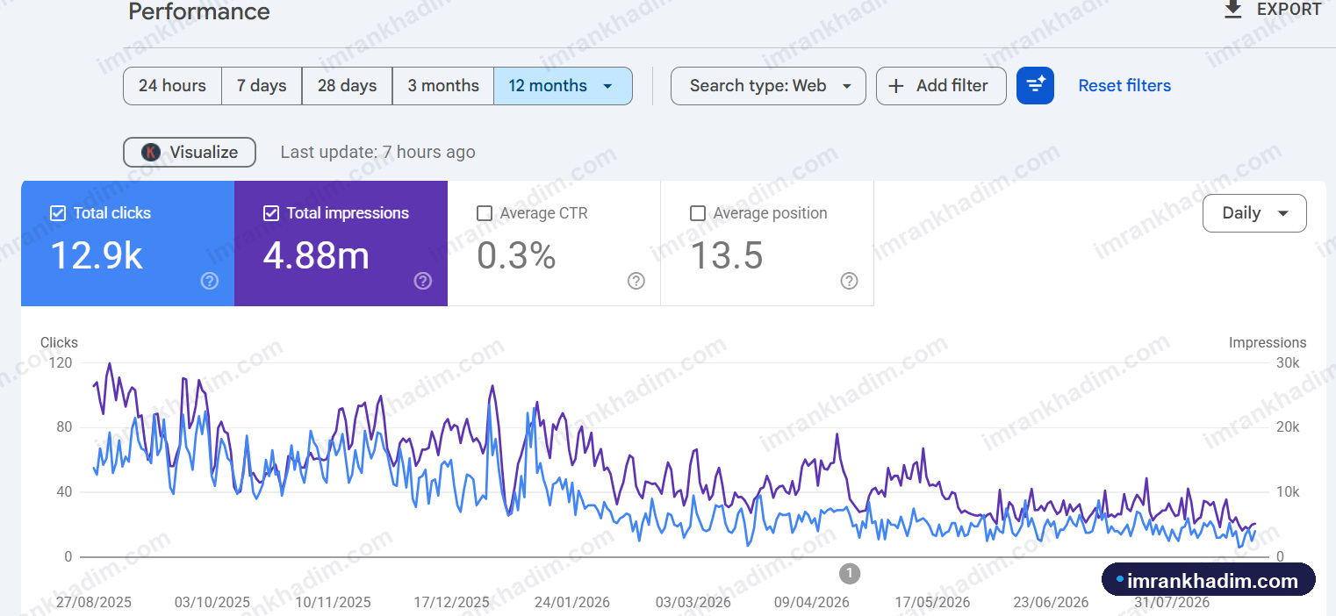Click the 24/01/2026 date axis label
Screen dimensions: 1336x616
pyautogui.click(x=572, y=602)
